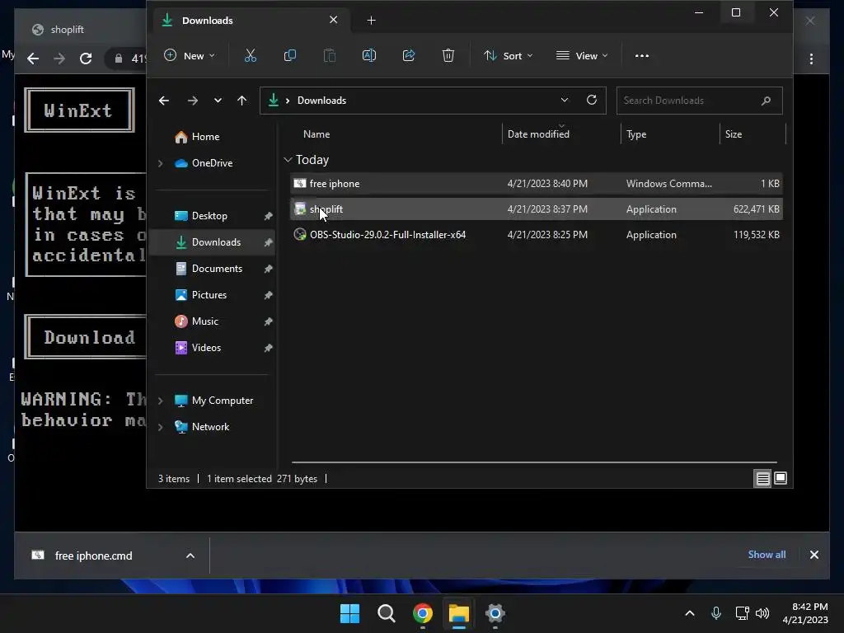The width and height of the screenshot is (844, 633).
Task: Select Home in navigation pane
Action: (205, 137)
